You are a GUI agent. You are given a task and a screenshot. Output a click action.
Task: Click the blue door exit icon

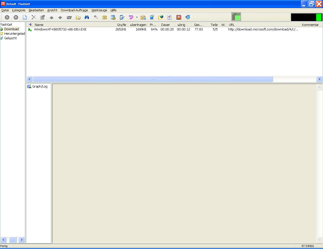pos(187,17)
